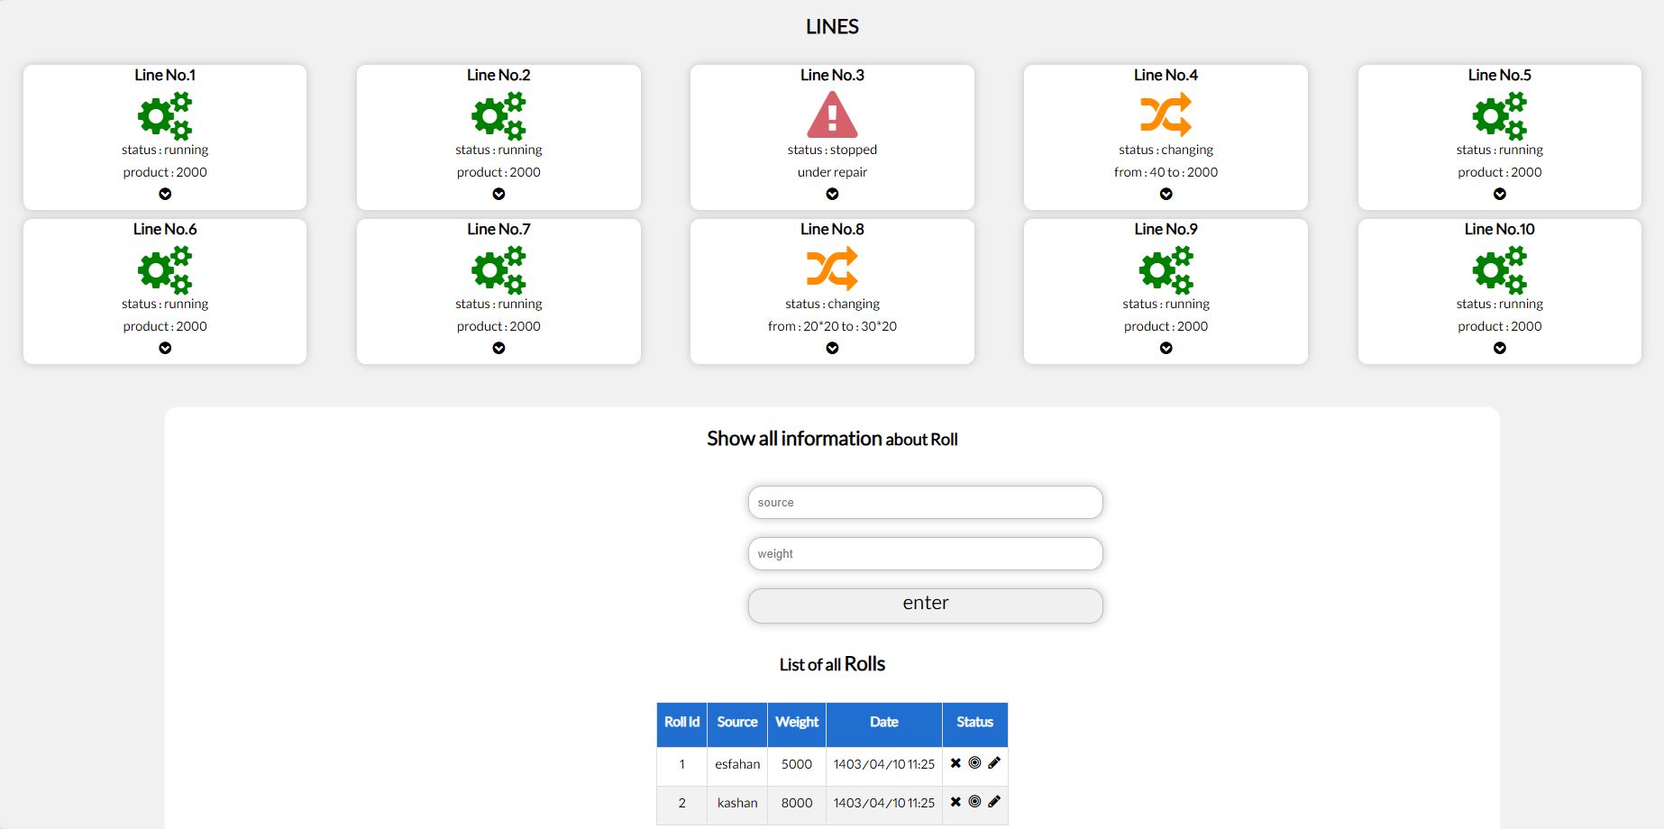This screenshot has width=1664, height=829.
Task: Expand Line No.5 details chevron
Action: (x=1500, y=194)
